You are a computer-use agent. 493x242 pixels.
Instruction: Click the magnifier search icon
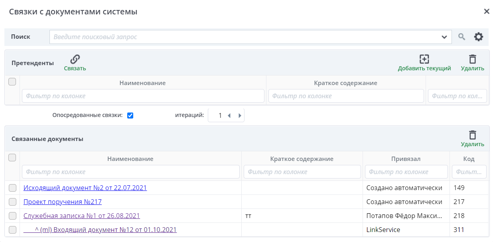(x=461, y=37)
